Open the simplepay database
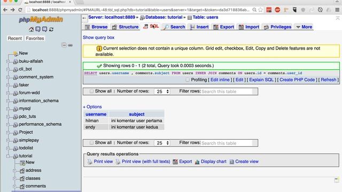342x192 pixels. point(29,140)
